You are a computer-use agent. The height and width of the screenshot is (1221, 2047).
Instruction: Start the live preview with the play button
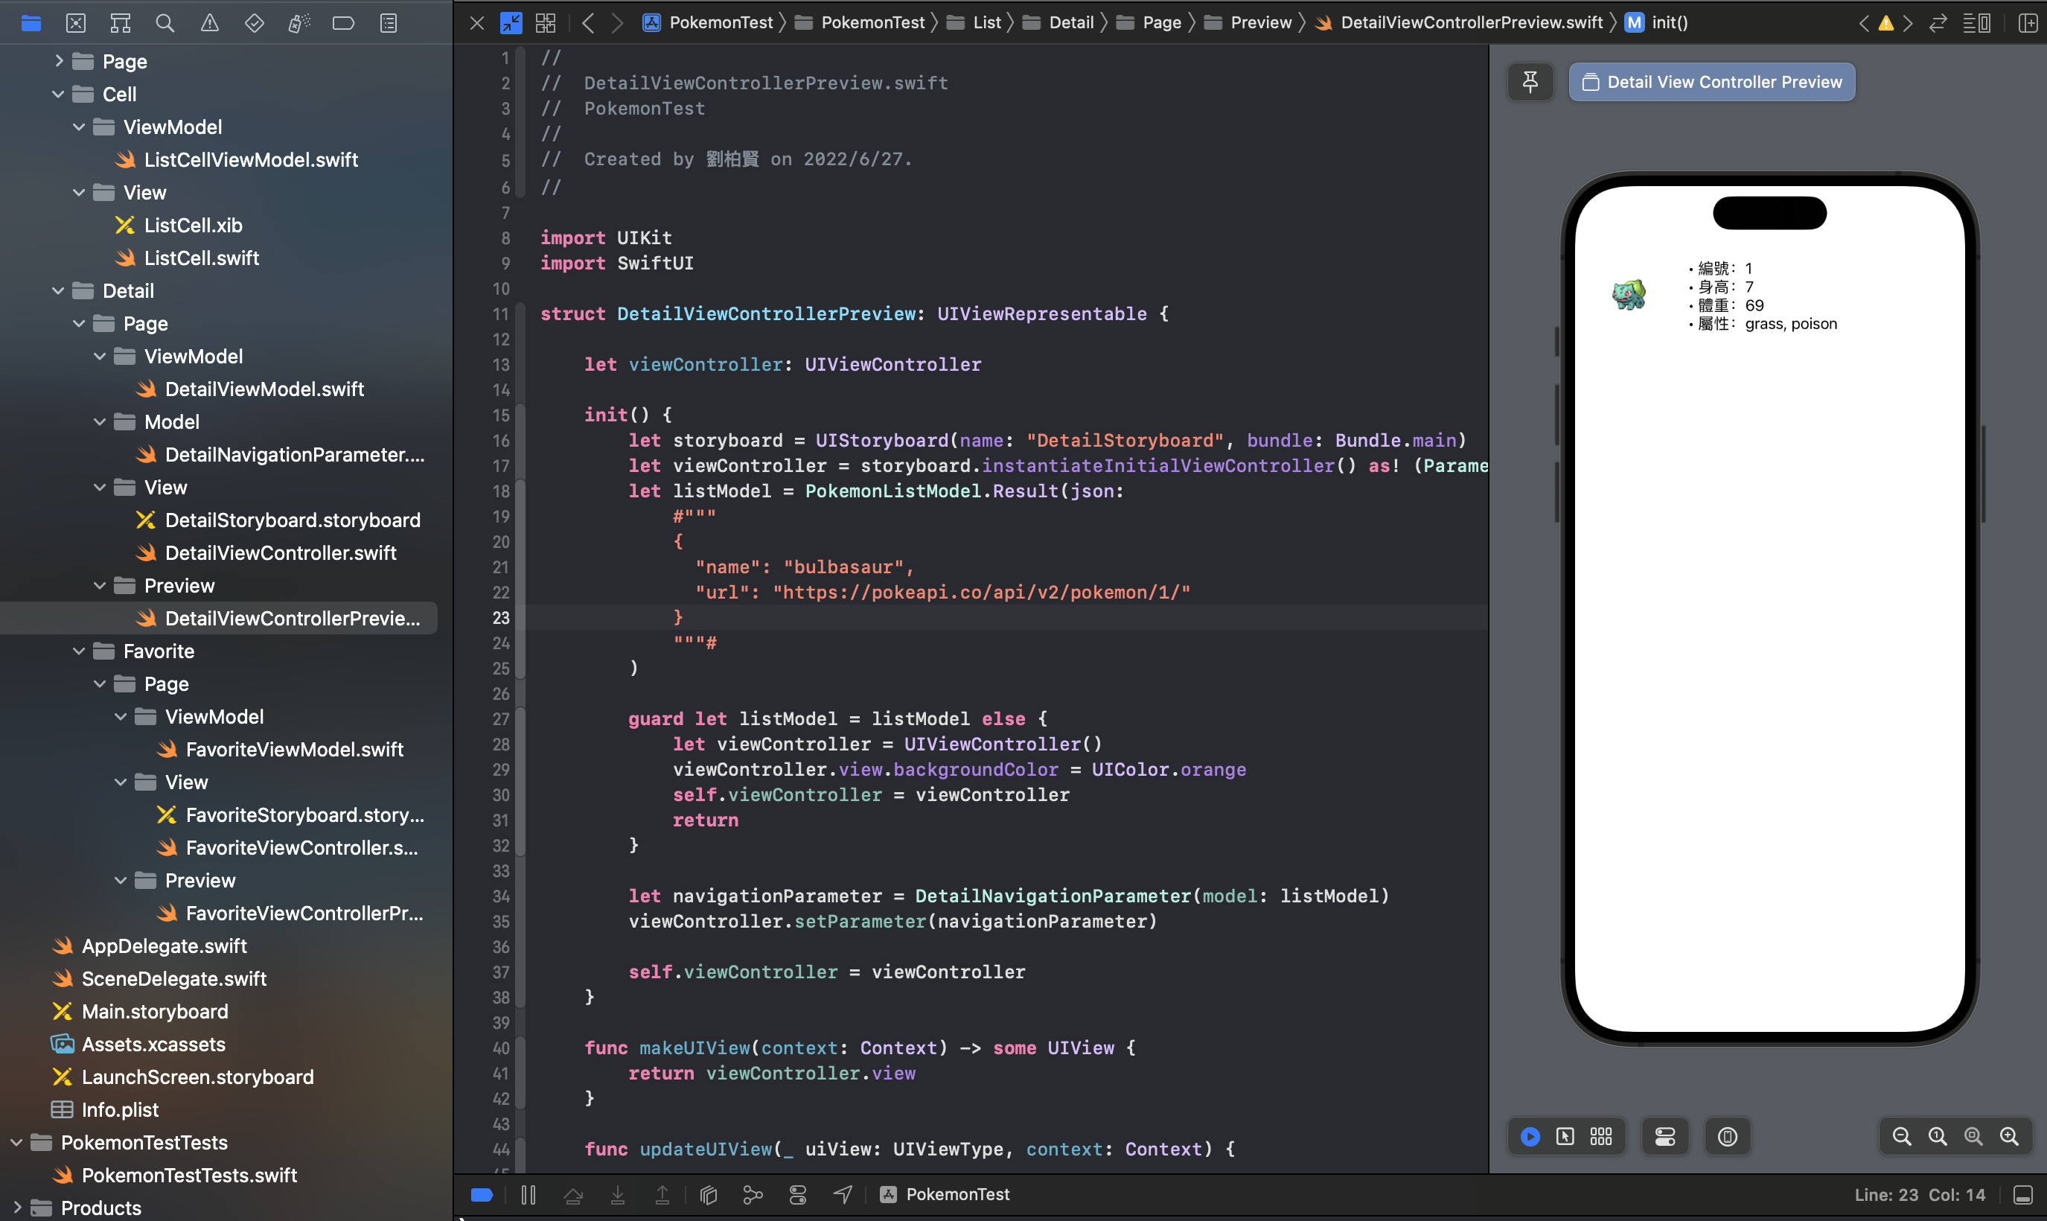click(1530, 1136)
